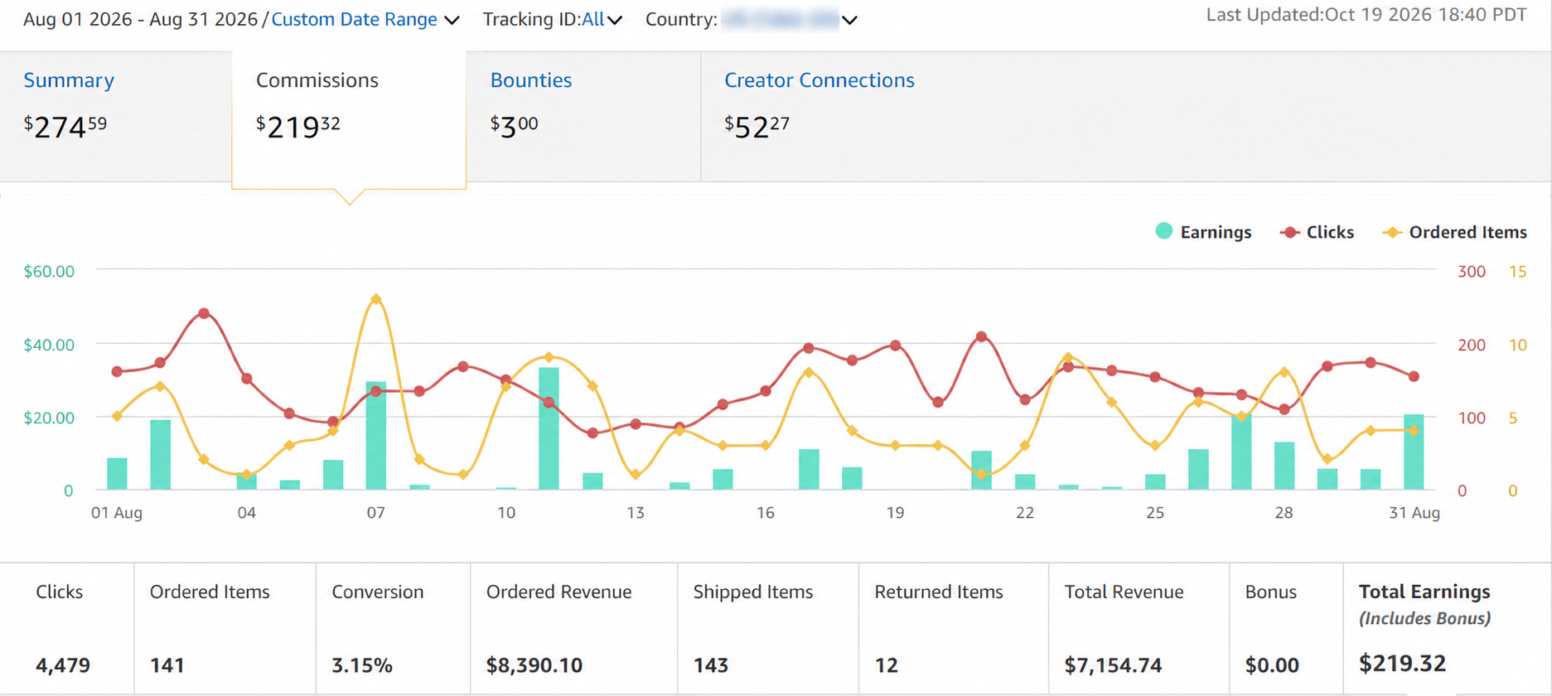
Task: Click the 31 Aug earnings bar
Action: [x=1414, y=452]
